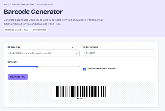The image size is (165, 111).
Task: Click the Updated September 2026 badge
Action: tap(17, 30)
